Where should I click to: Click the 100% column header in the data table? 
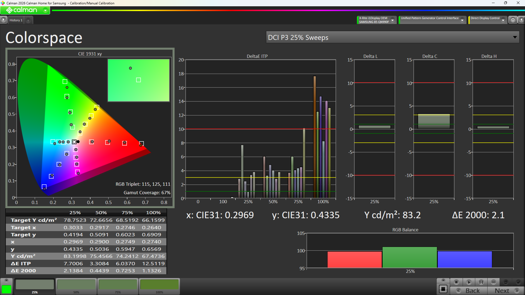tap(153, 213)
